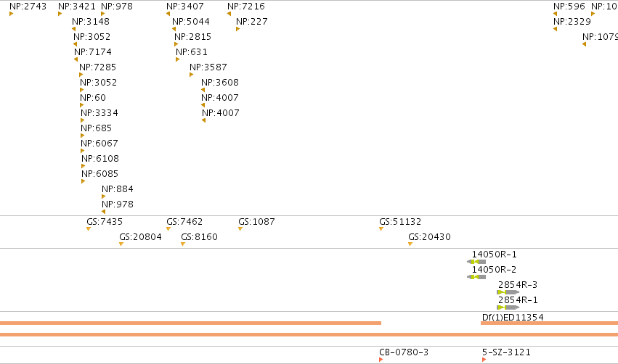Click the 2854R-3 label text

(518, 285)
